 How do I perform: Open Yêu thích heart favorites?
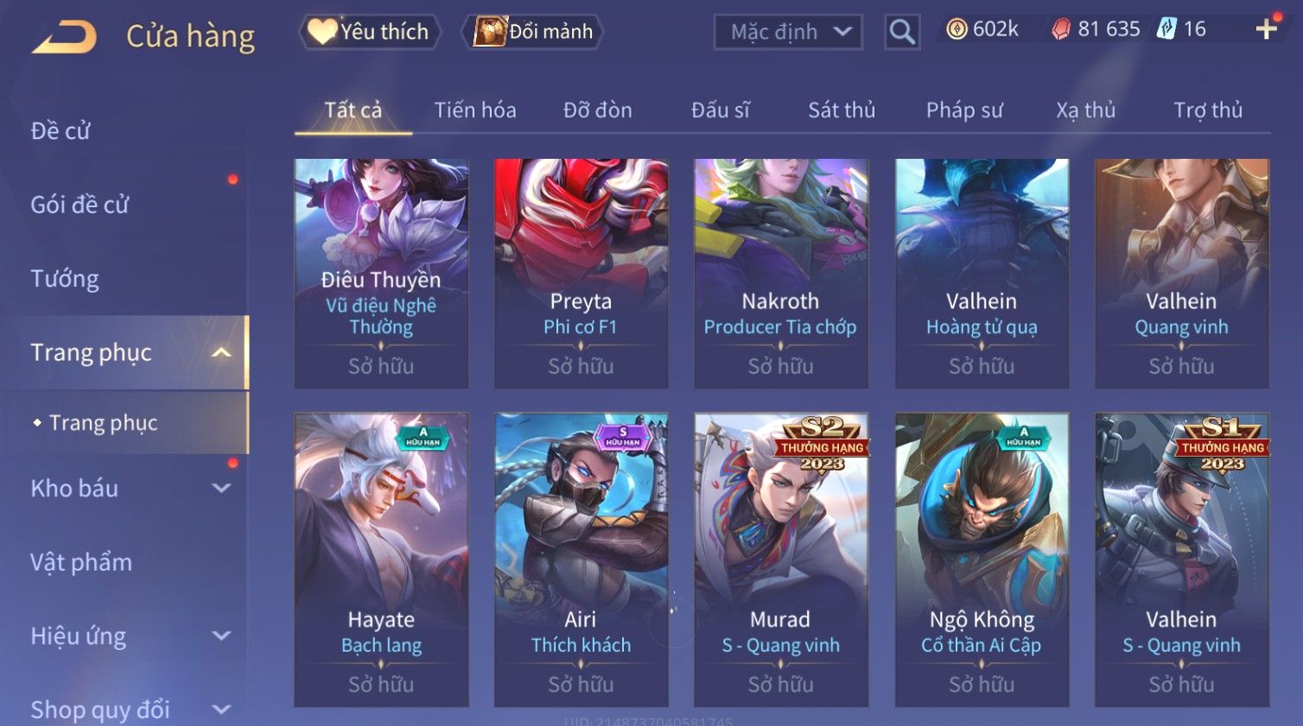(370, 32)
